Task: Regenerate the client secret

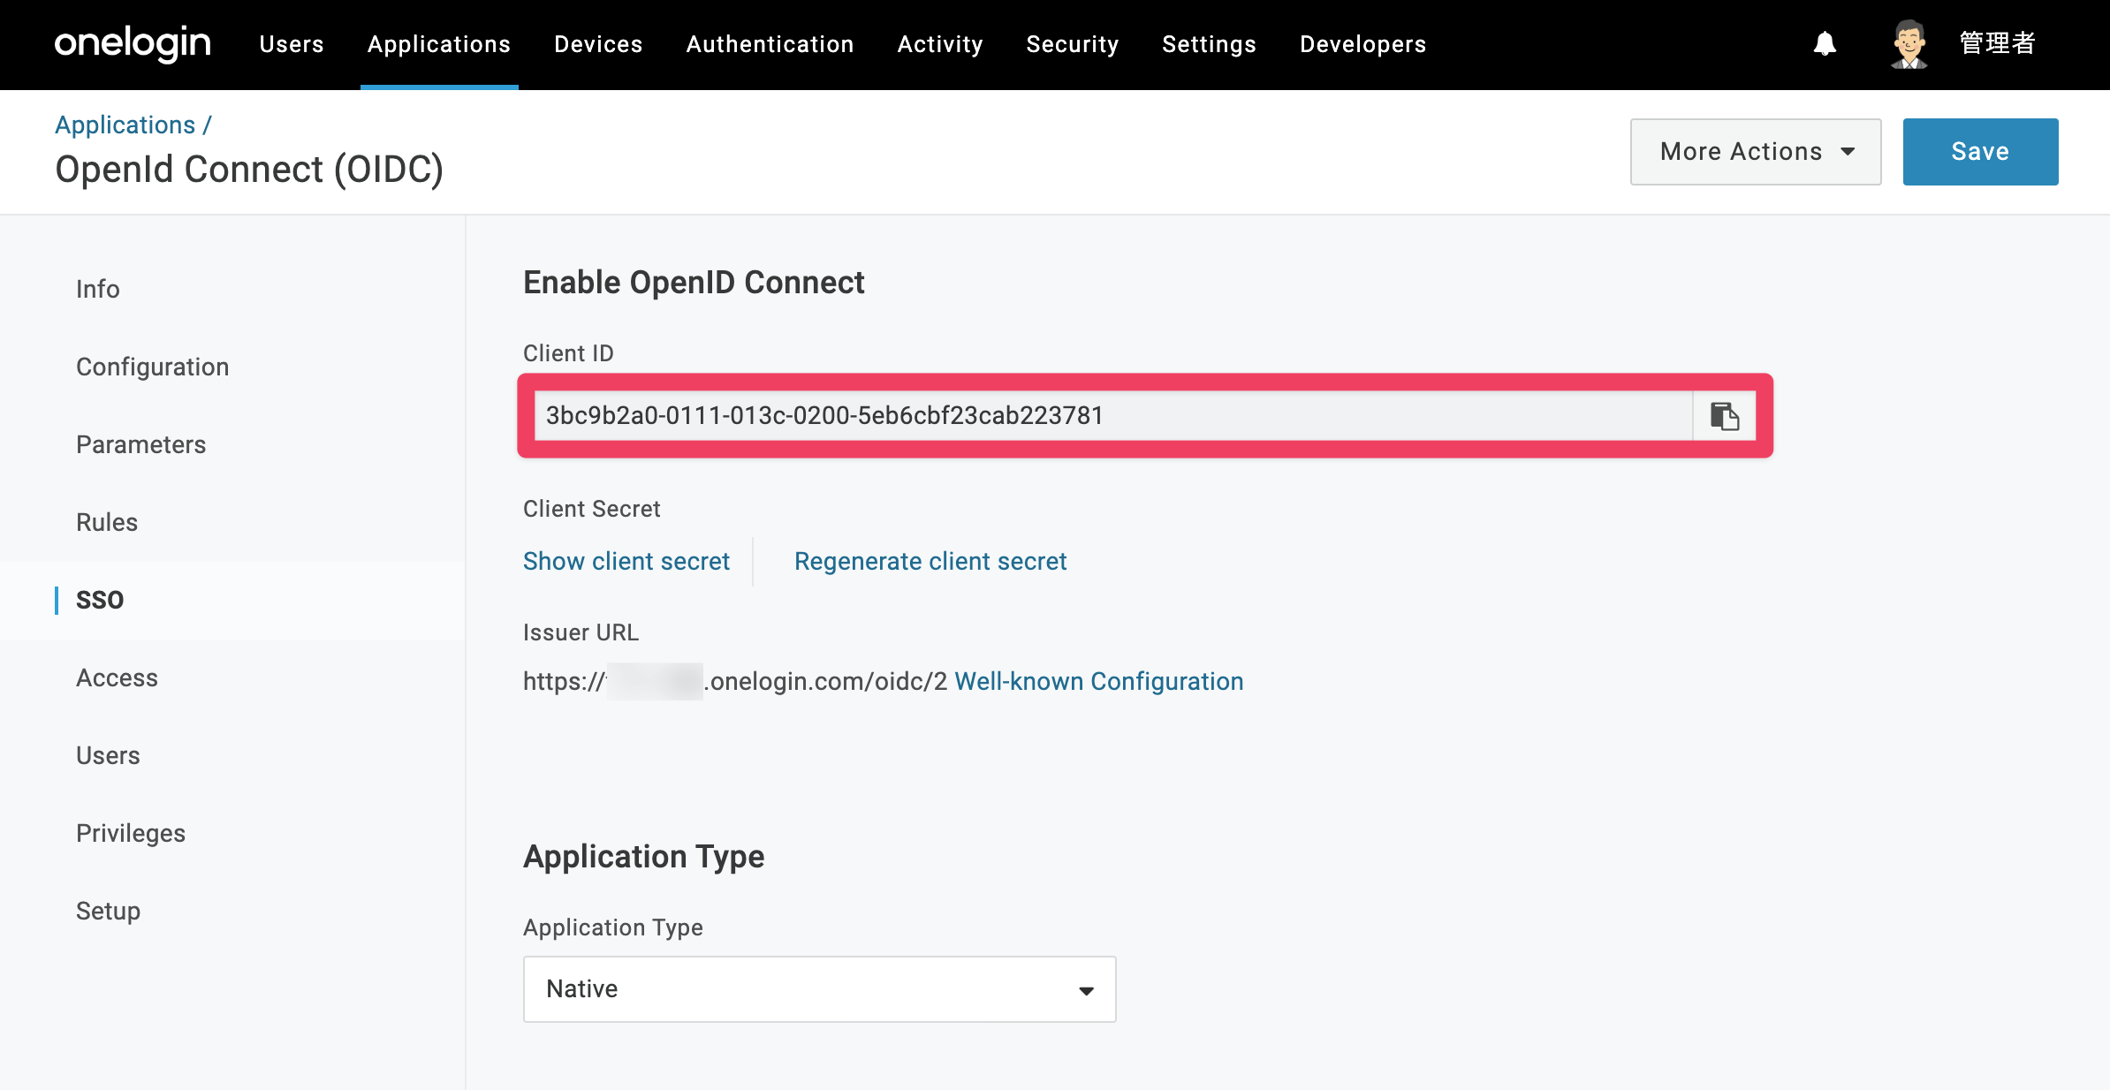Action: 930,562
